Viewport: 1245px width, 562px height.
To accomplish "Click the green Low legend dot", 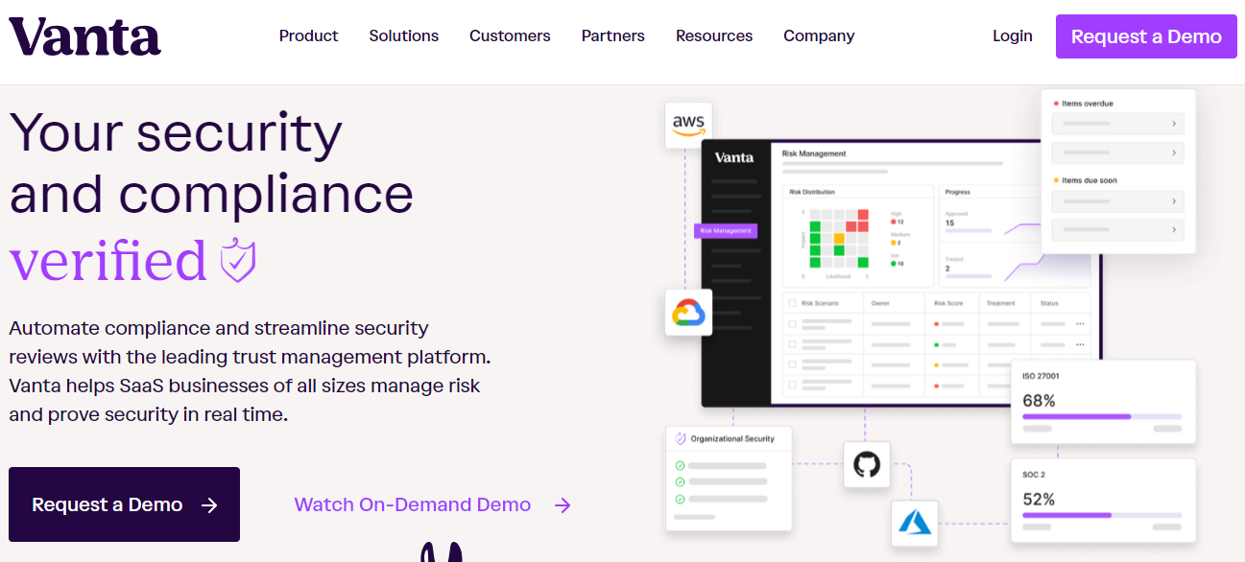I will [x=893, y=264].
